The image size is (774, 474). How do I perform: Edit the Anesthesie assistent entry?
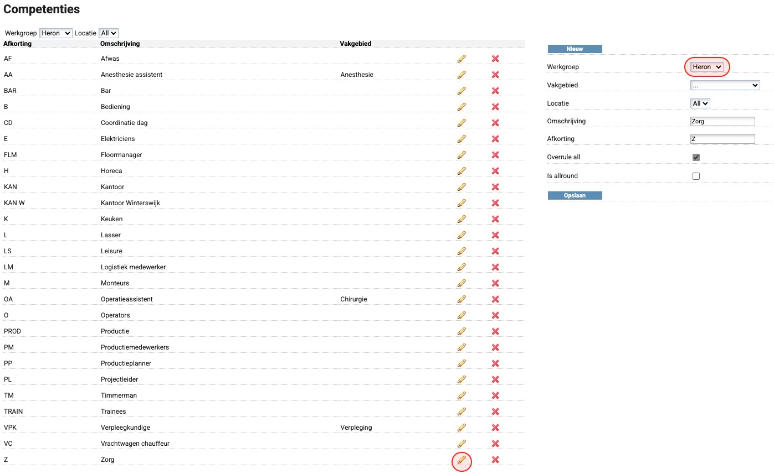pyautogui.click(x=462, y=75)
